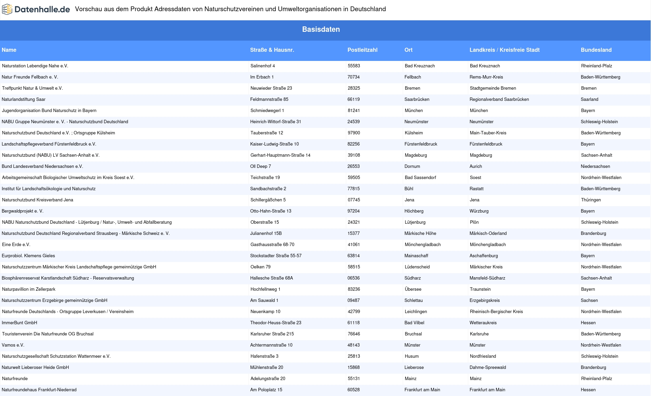Click the Landkreis / Kreisfreie Stadt column header
The width and height of the screenshot is (651, 396).
click(505, 50)
